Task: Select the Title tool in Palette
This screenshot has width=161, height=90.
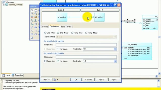Action: pyautogui.click(x=36, y=27)
